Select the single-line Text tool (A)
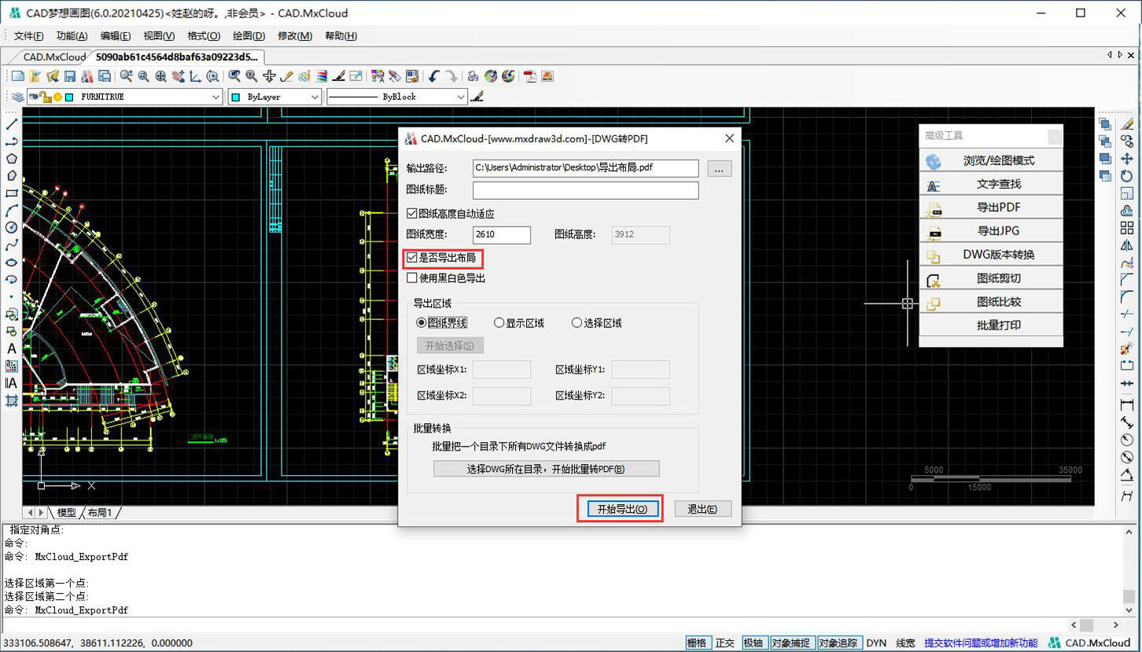 (x=12, y=348)
